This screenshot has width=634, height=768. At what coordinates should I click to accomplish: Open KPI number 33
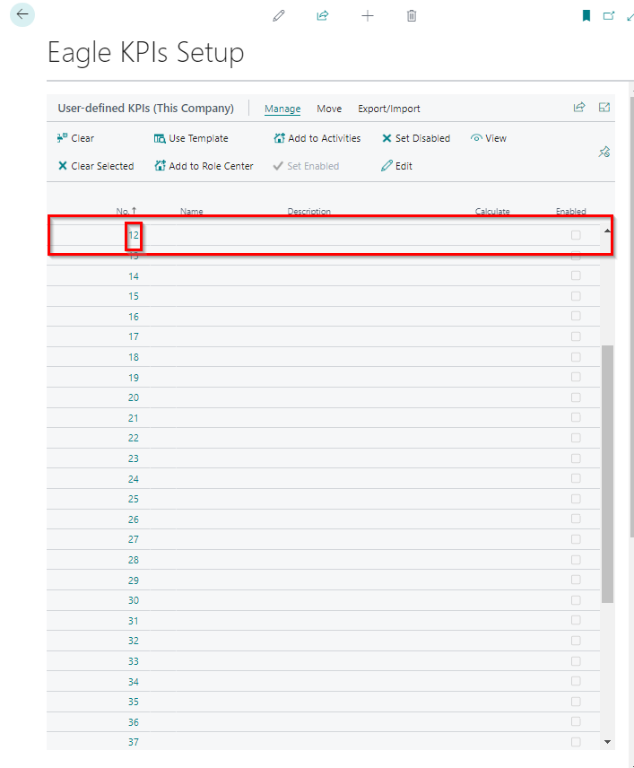(x=134, y=661)
